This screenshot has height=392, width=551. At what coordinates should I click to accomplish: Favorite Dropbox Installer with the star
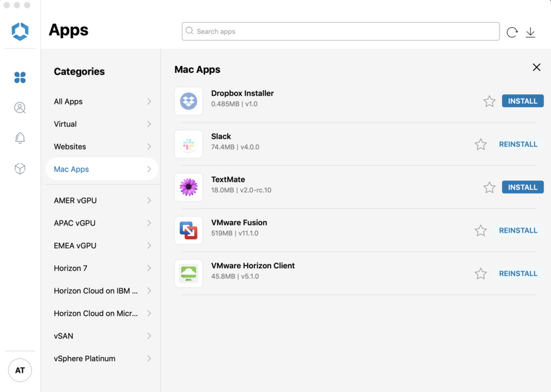(x=489, y=101)
